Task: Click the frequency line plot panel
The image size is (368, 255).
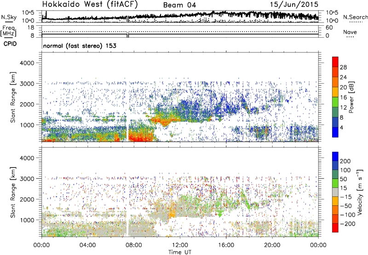Action: (x=180, y=31)
